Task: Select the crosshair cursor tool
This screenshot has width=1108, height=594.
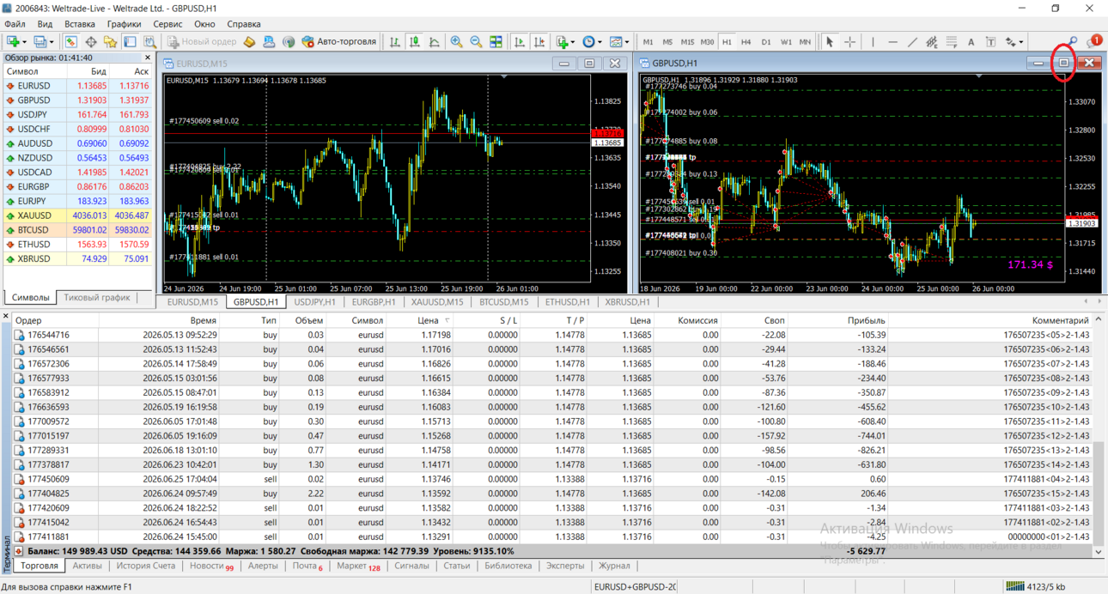Action: (x=849, y=41)
